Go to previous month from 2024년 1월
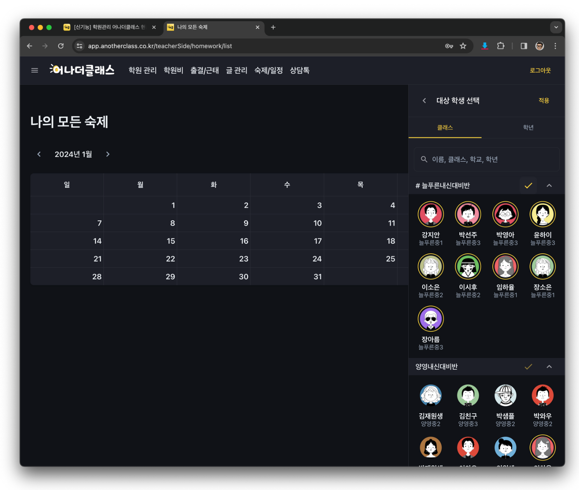The height and width of the screenshot is (490, 579). click(x=39, y=154)
